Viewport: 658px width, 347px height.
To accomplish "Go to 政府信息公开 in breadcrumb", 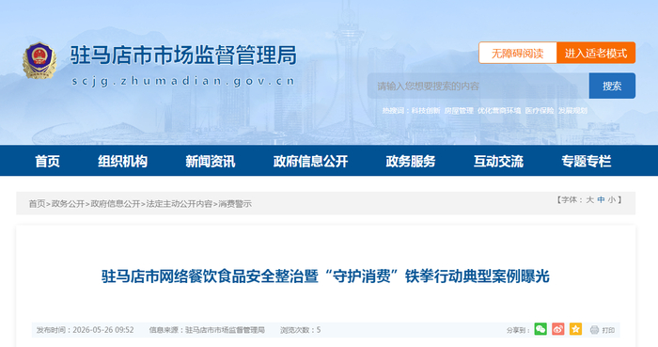I will 115,204.
